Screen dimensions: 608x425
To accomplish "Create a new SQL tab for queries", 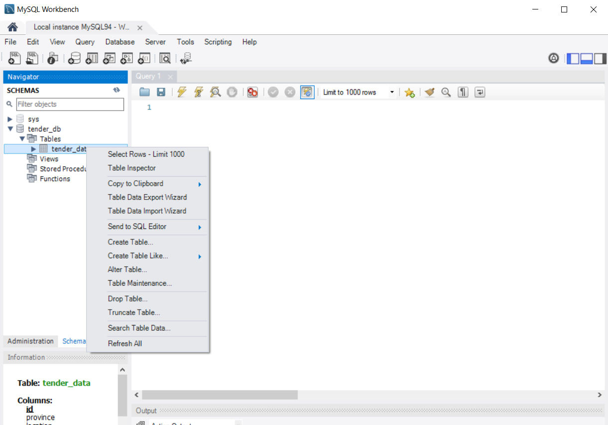I will [14, 58].
